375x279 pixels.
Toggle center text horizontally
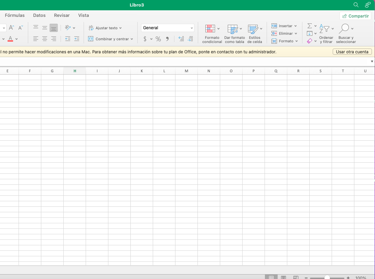tap(44, 39)
